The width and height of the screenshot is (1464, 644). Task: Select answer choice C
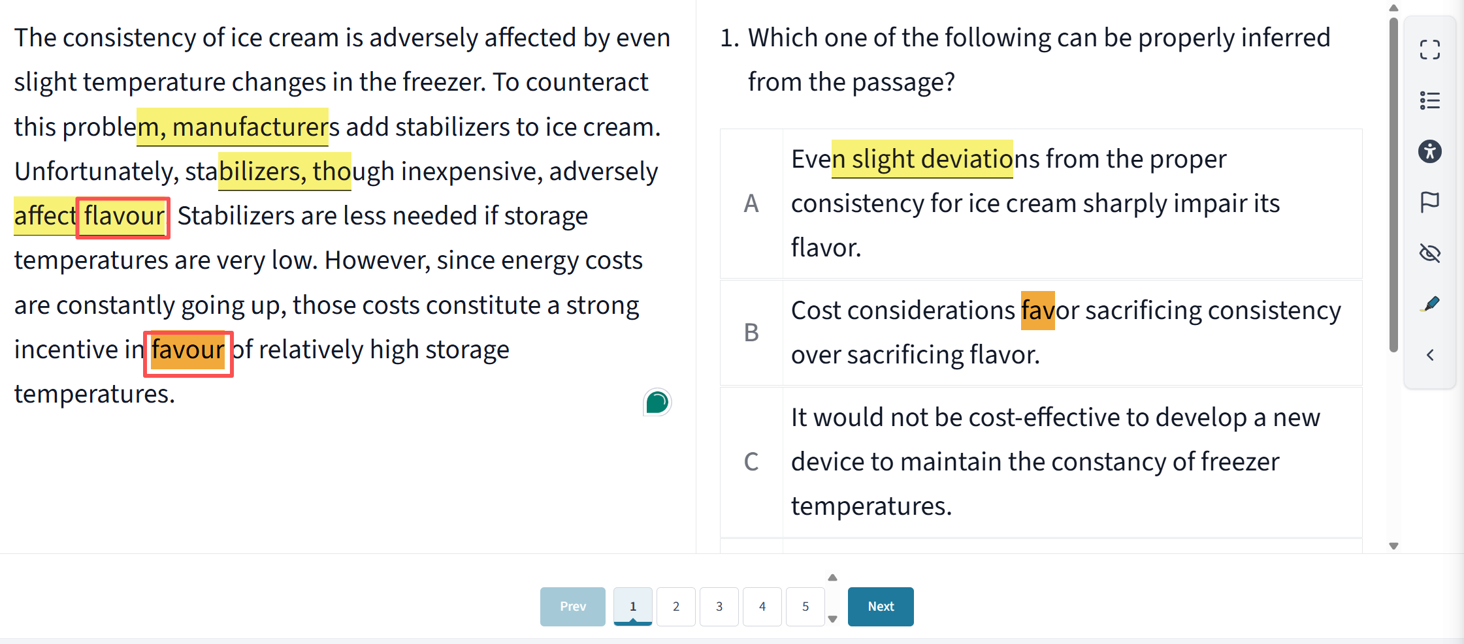tap(1041, 462)
